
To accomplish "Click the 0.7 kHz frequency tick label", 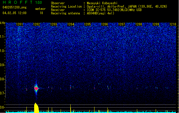I will point(2,93).
